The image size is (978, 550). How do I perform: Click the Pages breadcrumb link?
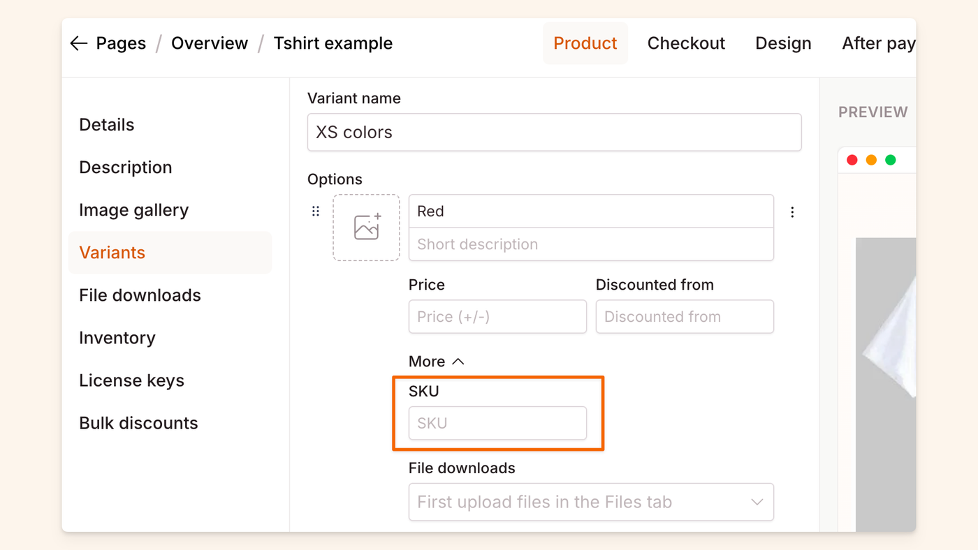click(x=121, y=43)
